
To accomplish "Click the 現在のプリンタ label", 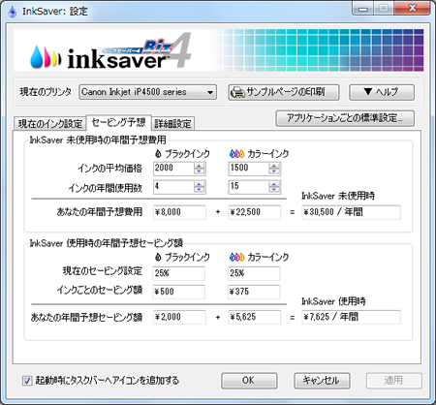I will 46,92.
